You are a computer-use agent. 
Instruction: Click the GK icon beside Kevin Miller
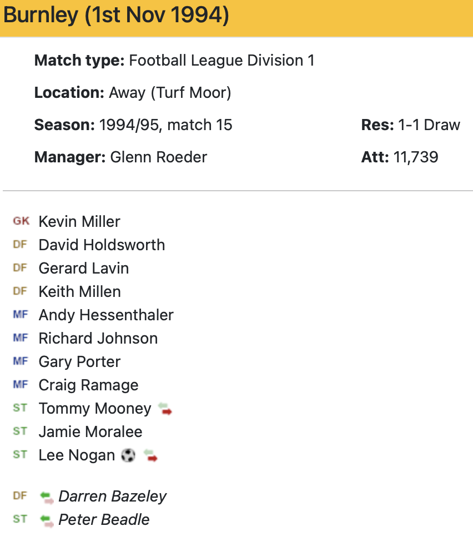tap(21, 221)
